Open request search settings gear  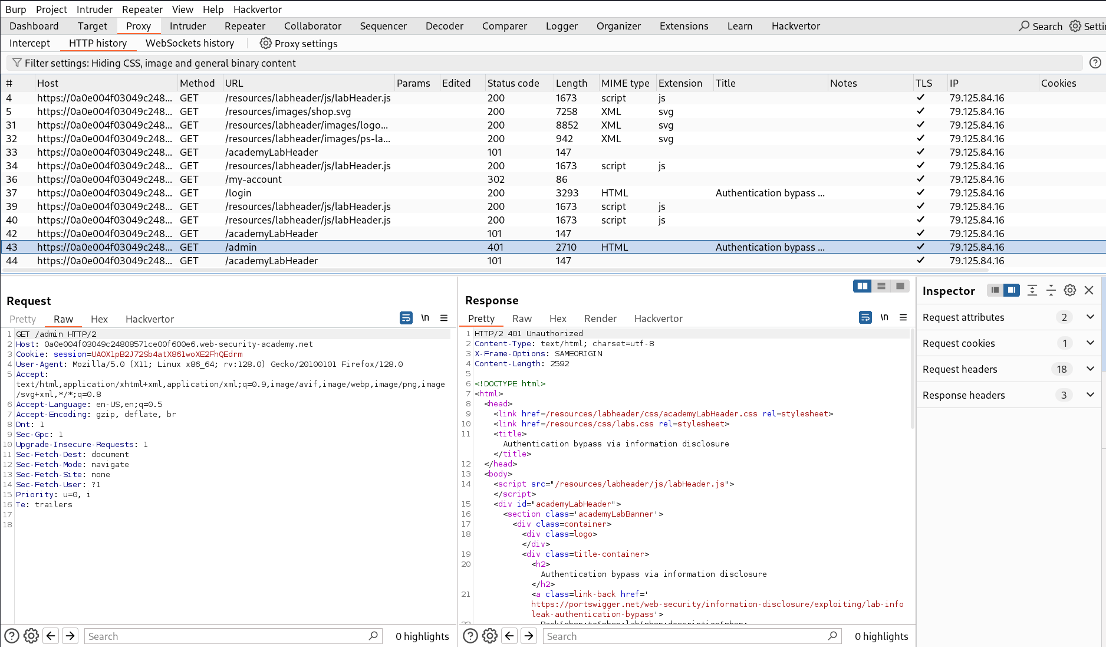(x=31, y=636)
